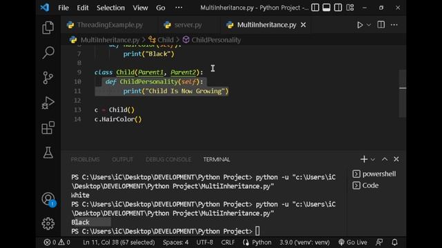
Task: Open the Selection menu
Action: coord(110,8)
